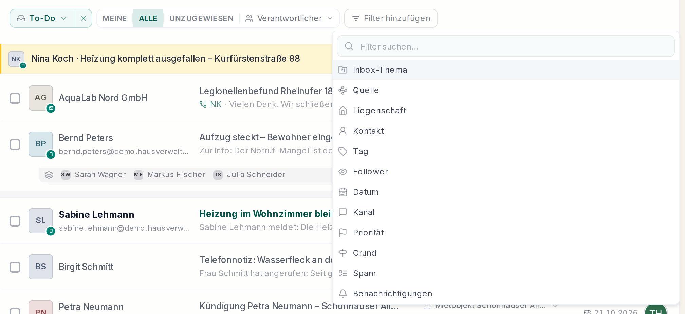This screenshot has height=314, width=685.
Task: Click the Birgit Schmitt sender name
Action: coord(86,267)
